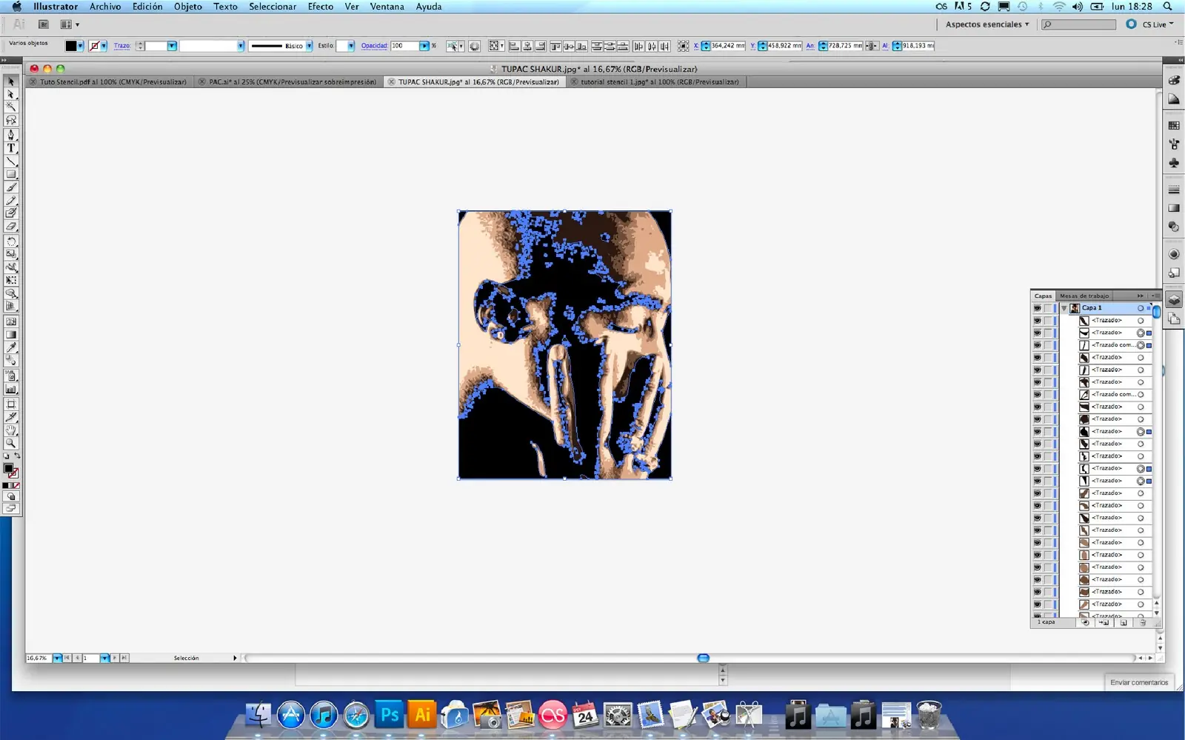1185x740 pixels.
Task: Open the Arrange Documents dropdown
Action: click(x=69, y=24)
